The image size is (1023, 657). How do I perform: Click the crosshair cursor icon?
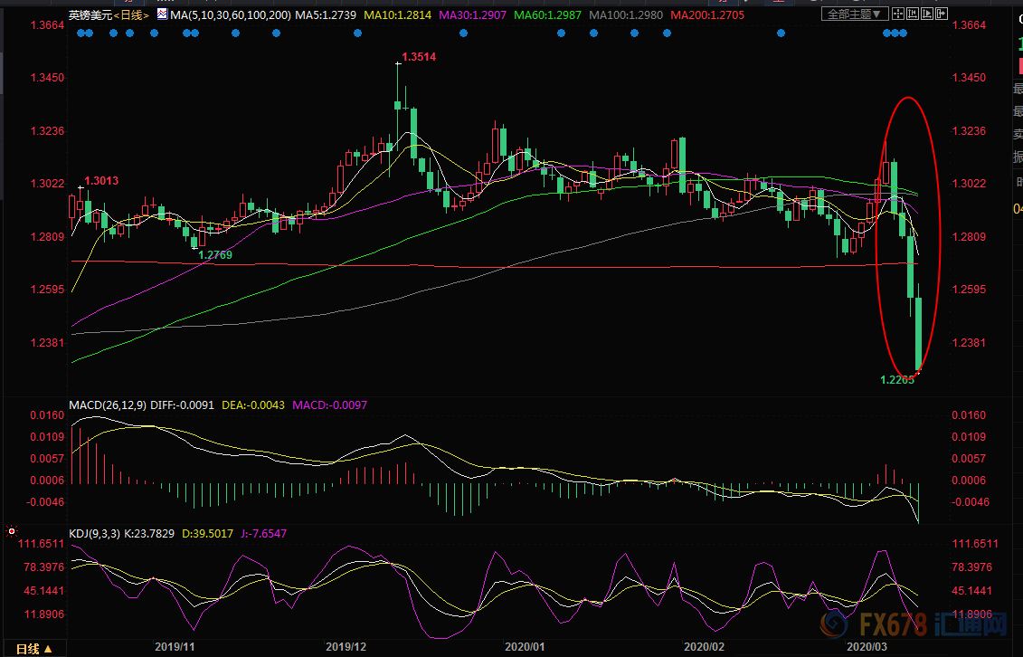click(898, 14)
